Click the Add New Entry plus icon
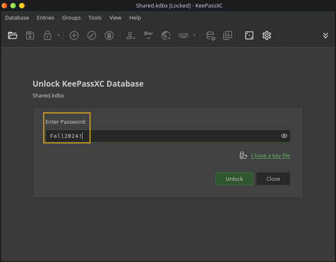The width and height of the screenshot is (336, 262). [74, 35]
